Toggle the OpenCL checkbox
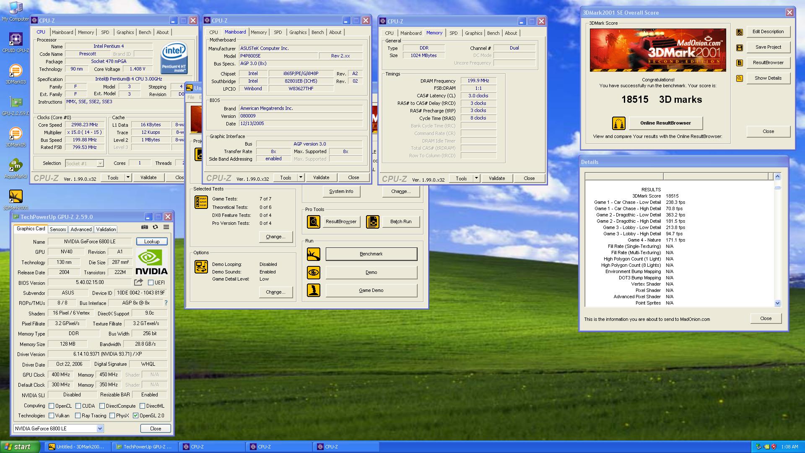This screenshot has width=805, height=453. click(x=51, y=406)
